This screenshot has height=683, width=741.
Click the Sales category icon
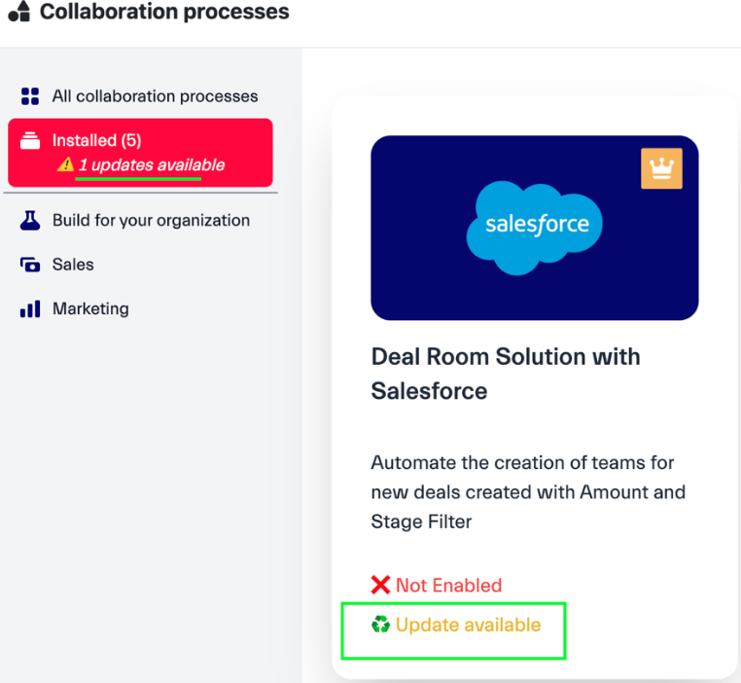[30, 265]
